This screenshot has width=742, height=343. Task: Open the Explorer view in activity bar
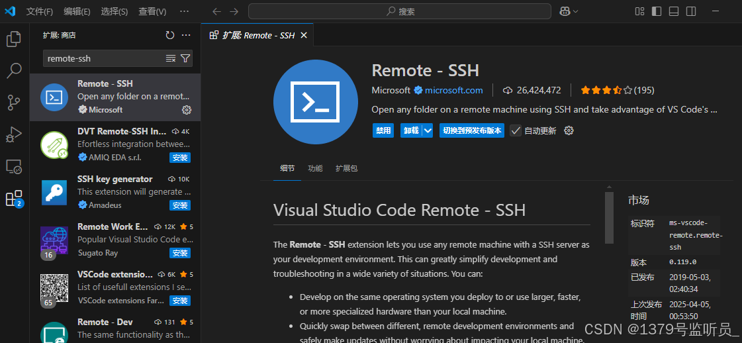[14, 39]
